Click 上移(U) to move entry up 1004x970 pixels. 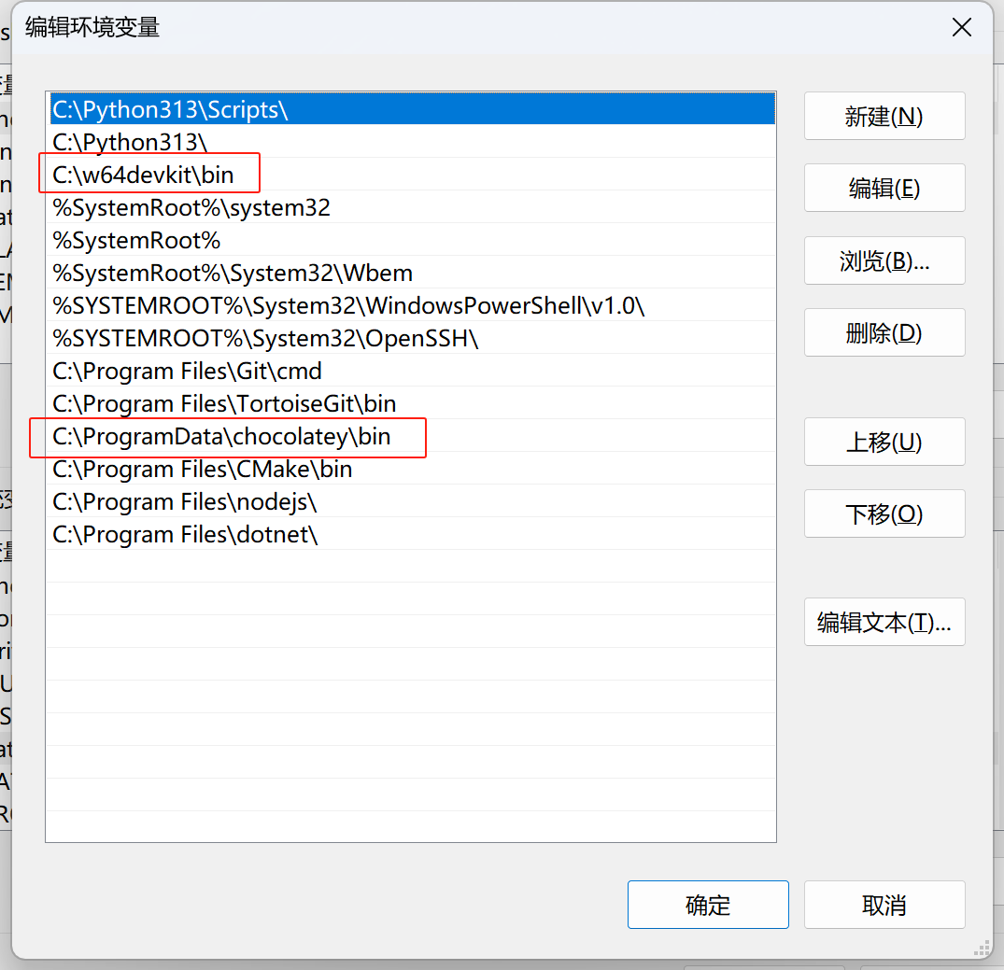(883, 442)
